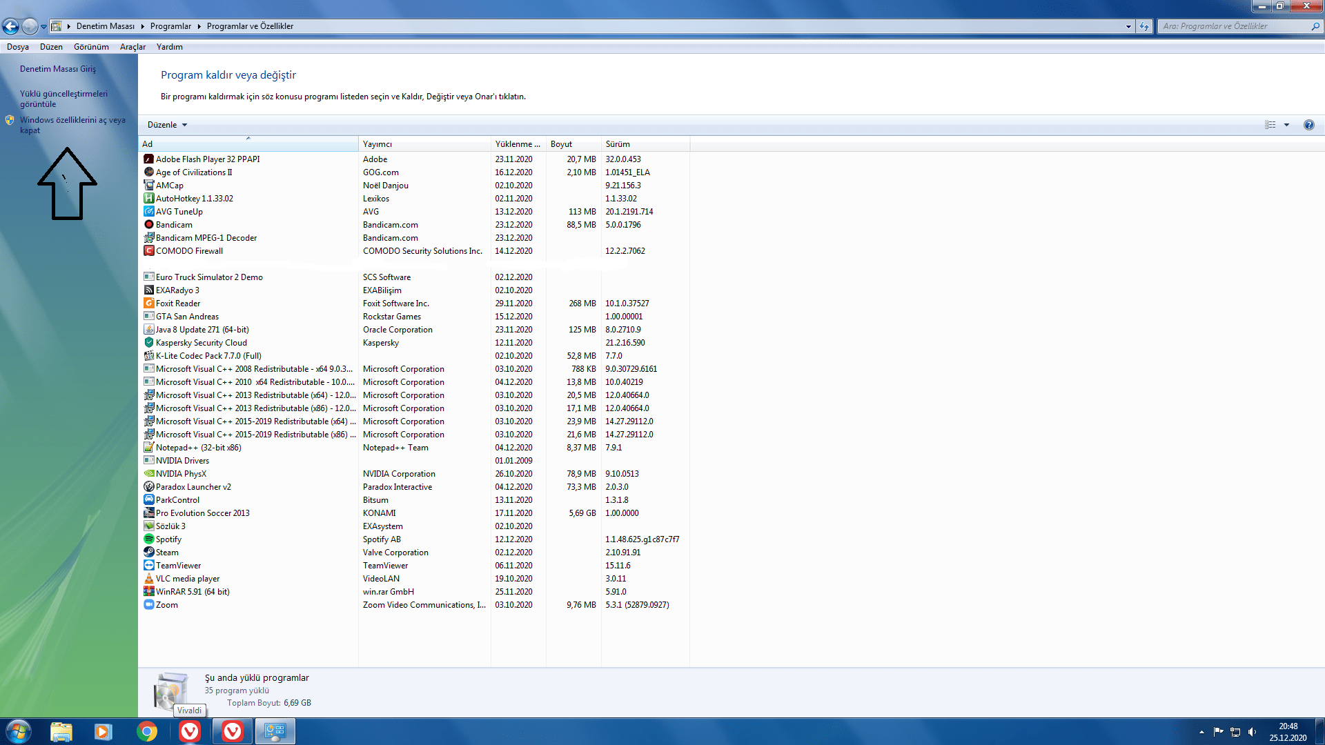This screenshot has width=1325, height=745.
Task: Click the Programlar ve Özellikler search box
Action: click(x=1235, y=26)
